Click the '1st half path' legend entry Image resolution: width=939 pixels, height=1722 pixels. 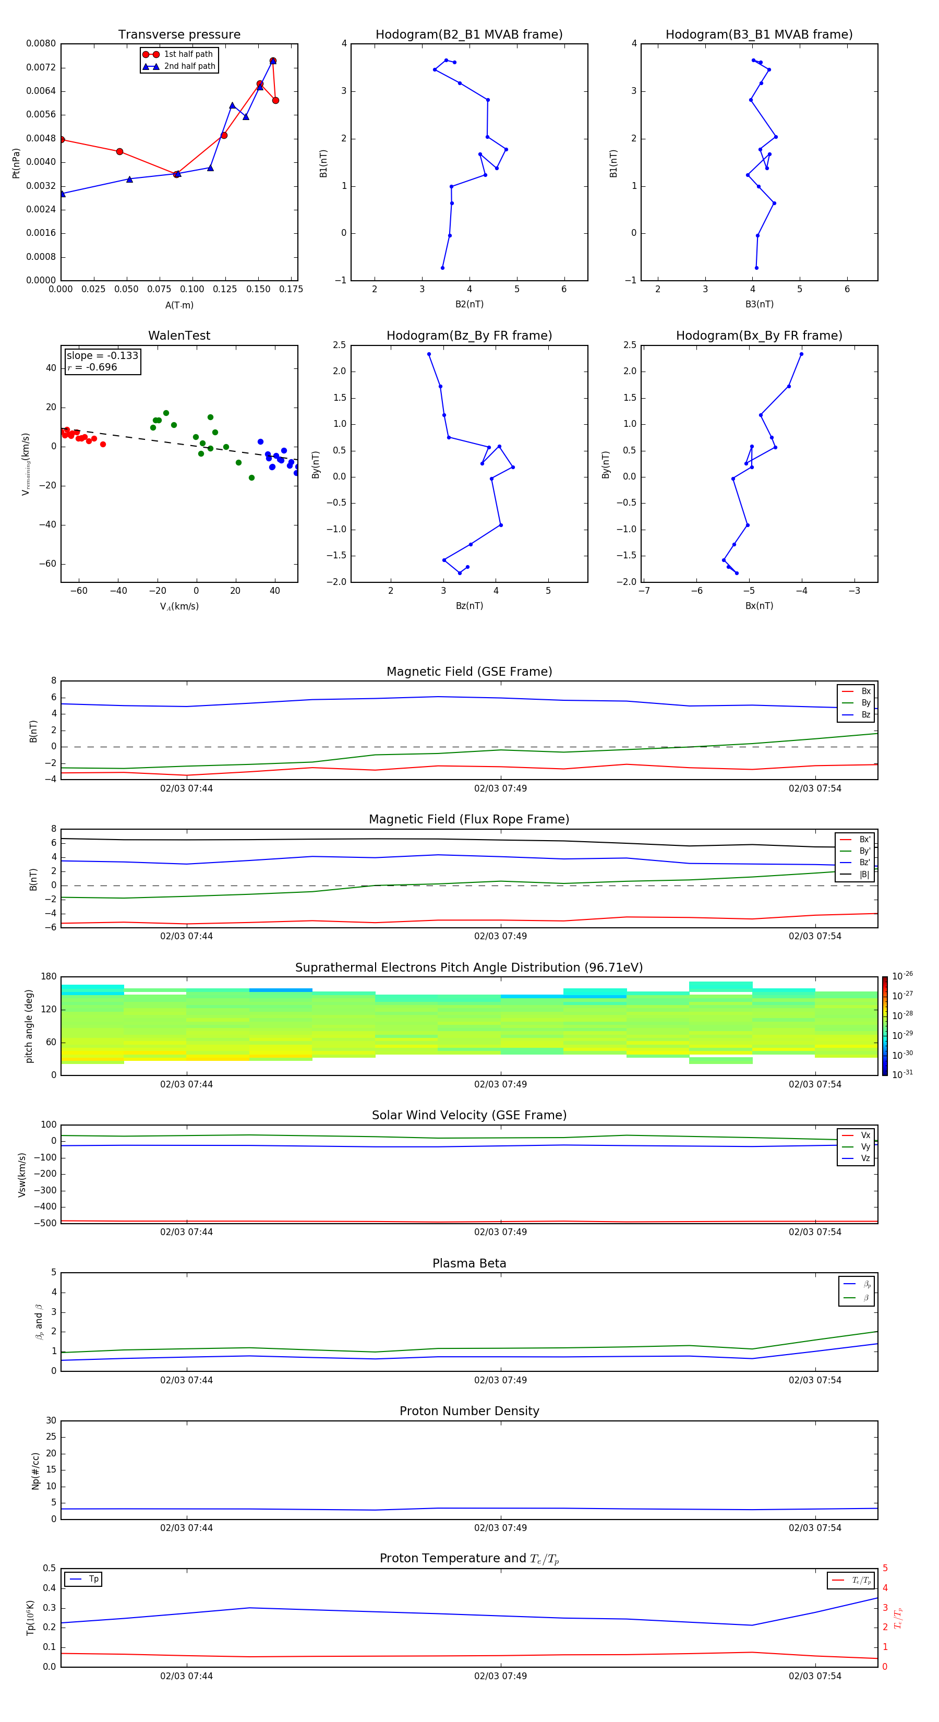(x=178, y=54)
